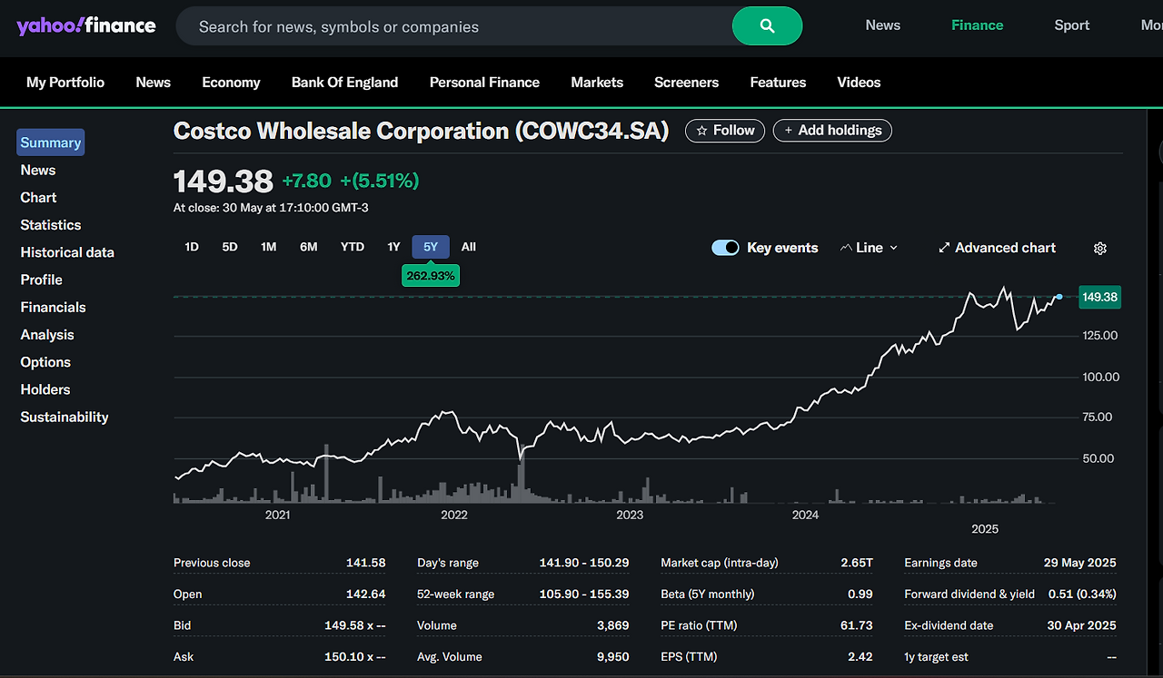Open the Personal Finance menu item
Screen dimensions: 1163x678
click(x=484, y=83)
